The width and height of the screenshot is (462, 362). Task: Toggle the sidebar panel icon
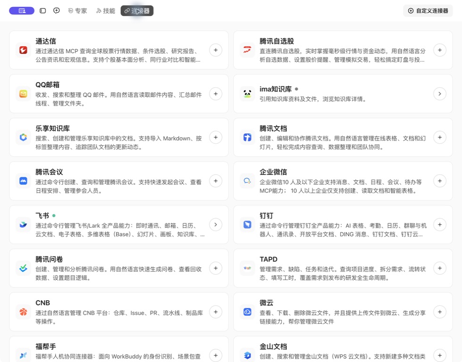(43, 11)
